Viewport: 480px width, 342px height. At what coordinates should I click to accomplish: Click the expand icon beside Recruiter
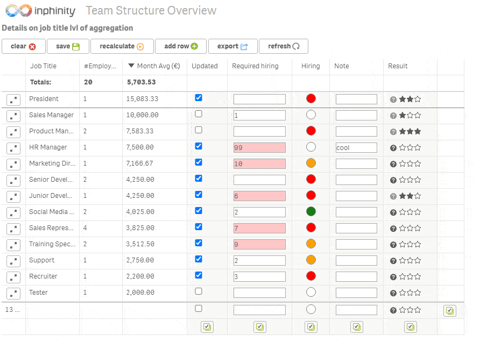(13, 277)
